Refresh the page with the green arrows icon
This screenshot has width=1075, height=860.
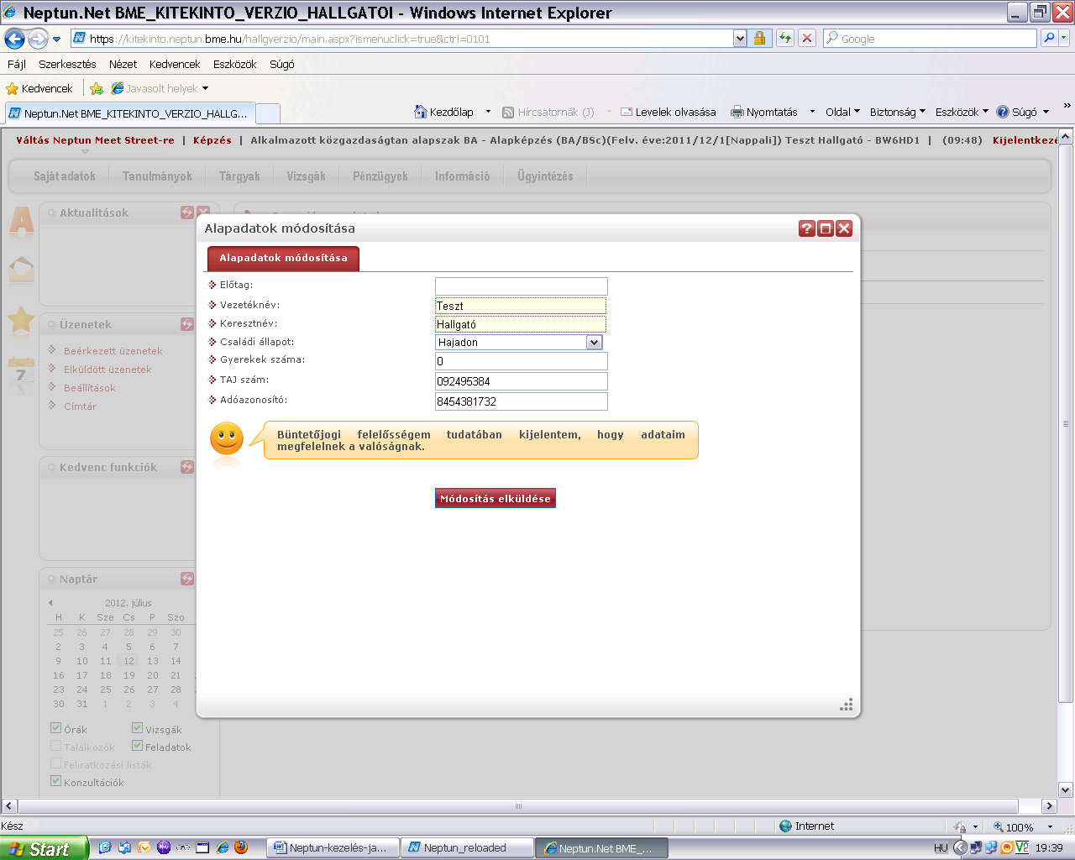click(x=785, y=39)
